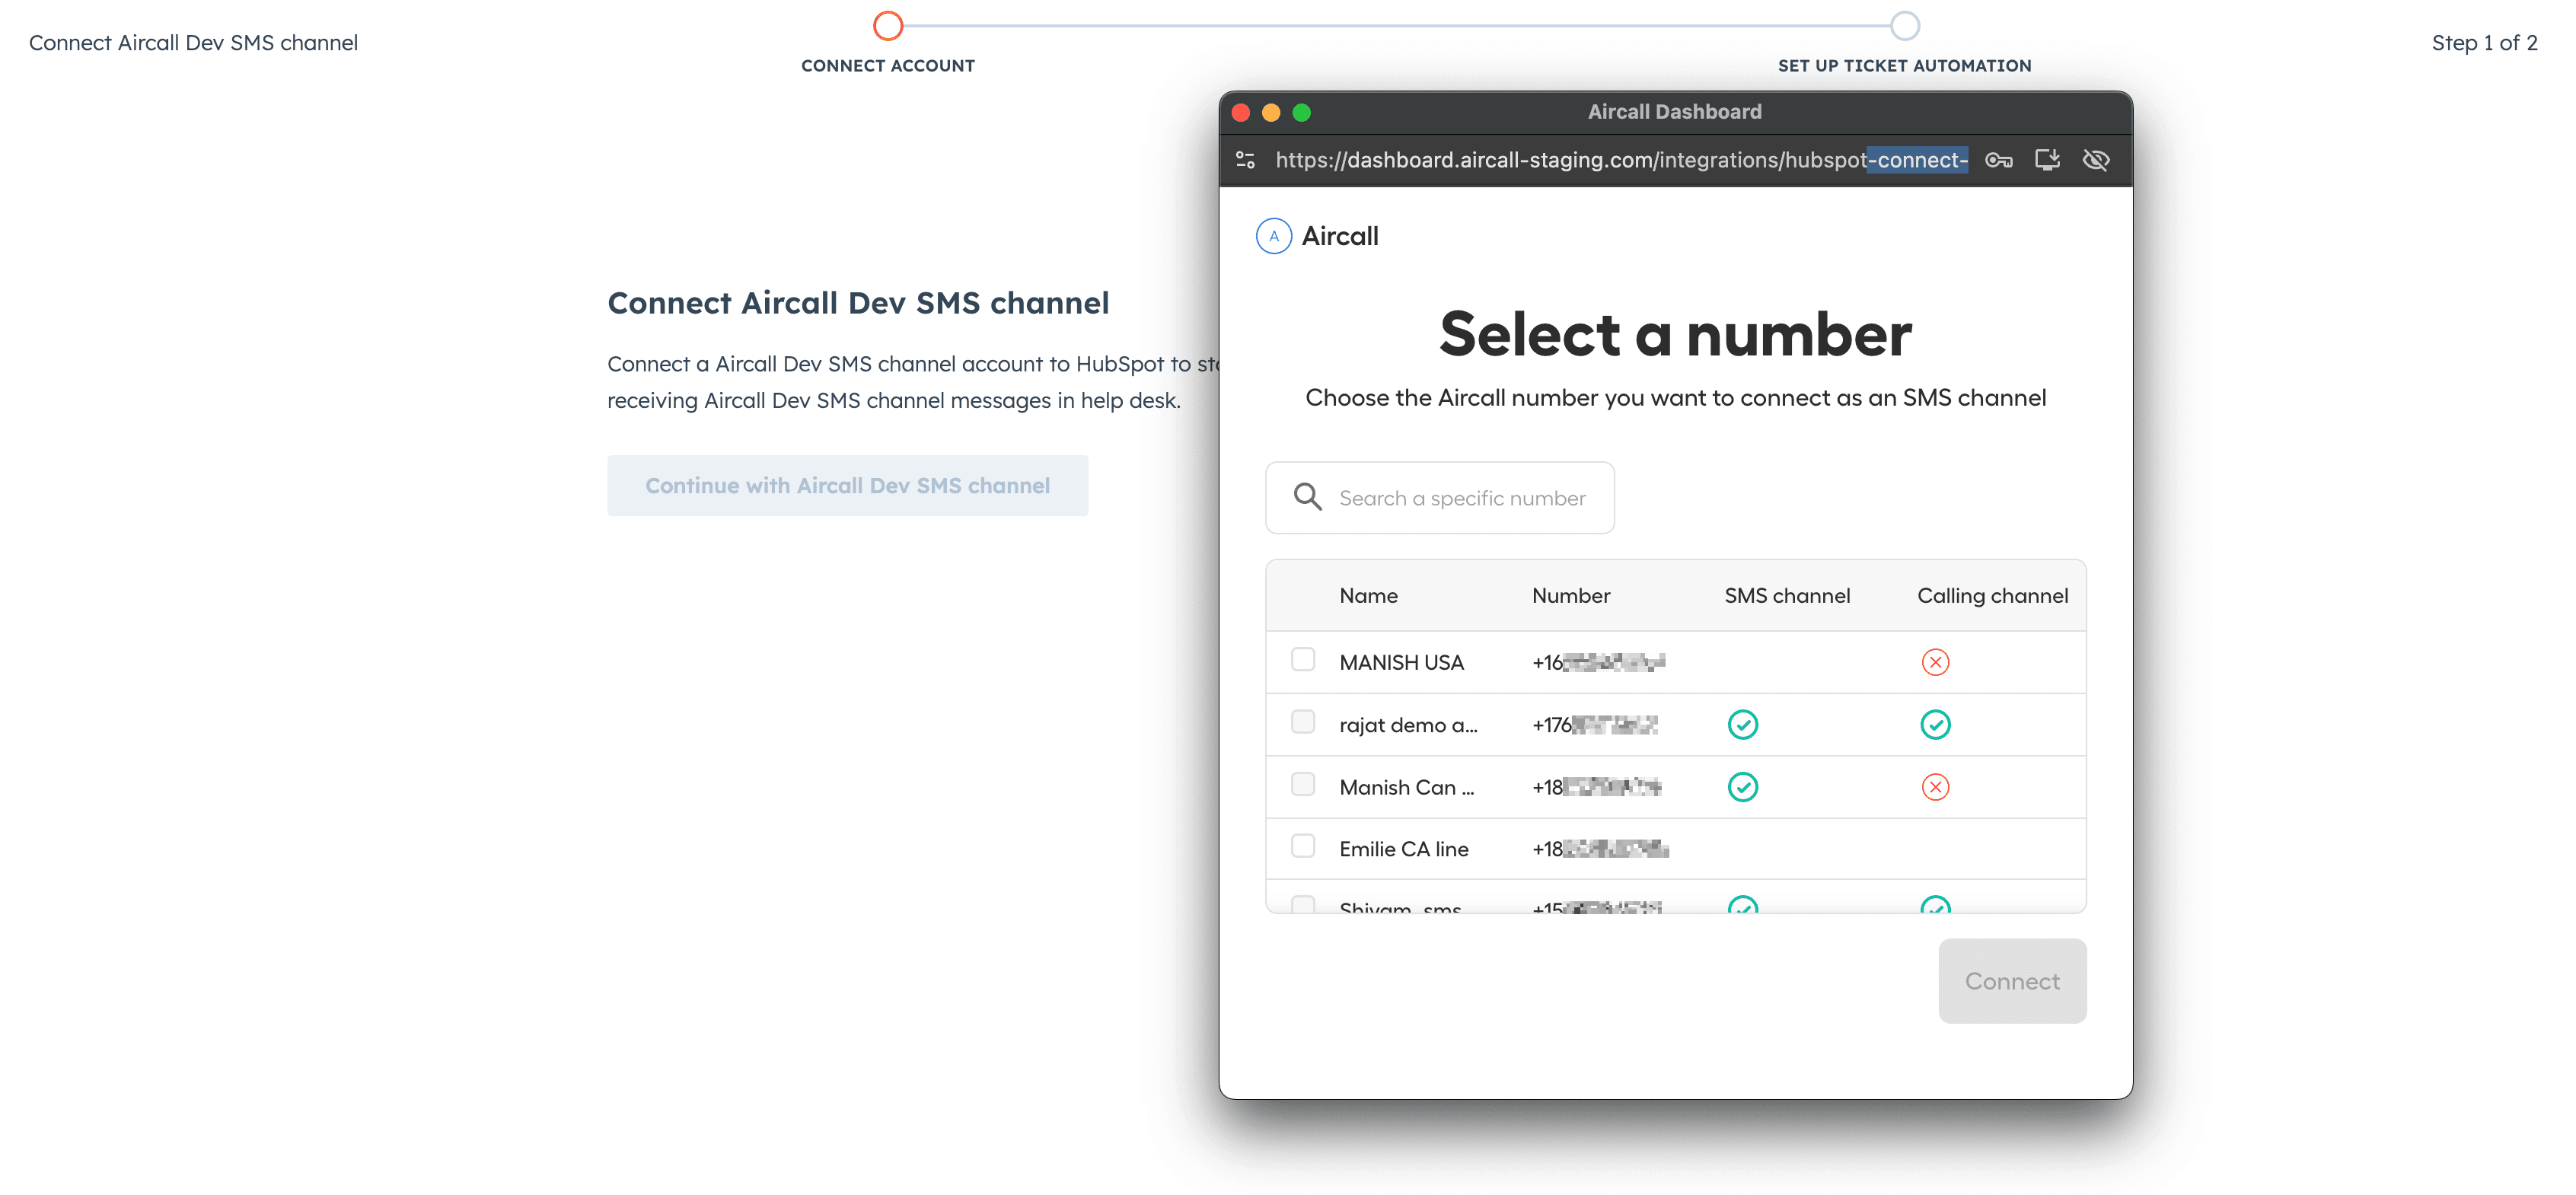Viewport: 2576px width, 1195px height.
Task: Check the MANISH USA number checkbox
Action: point(1302,660)
